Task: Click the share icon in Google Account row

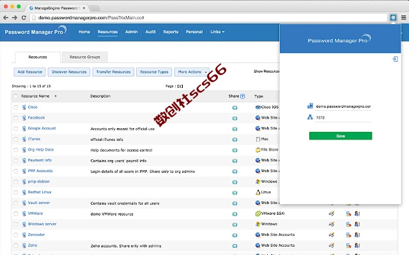Action: pyautogui.click(x=235, y=129)
